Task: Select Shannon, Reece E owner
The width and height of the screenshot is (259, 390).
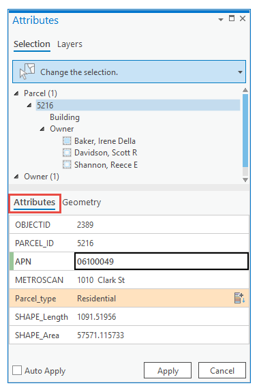Action: point(106,164)
